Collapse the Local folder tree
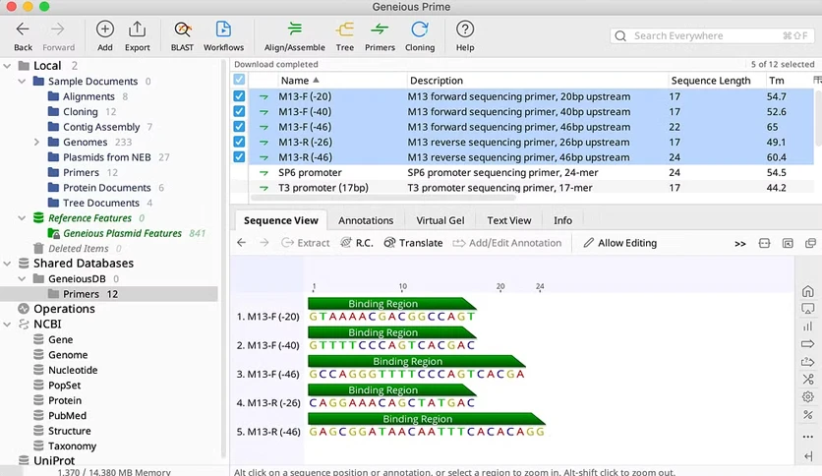Image resolution: width=822 pixels, height=476 pixels. click(7, 66)
